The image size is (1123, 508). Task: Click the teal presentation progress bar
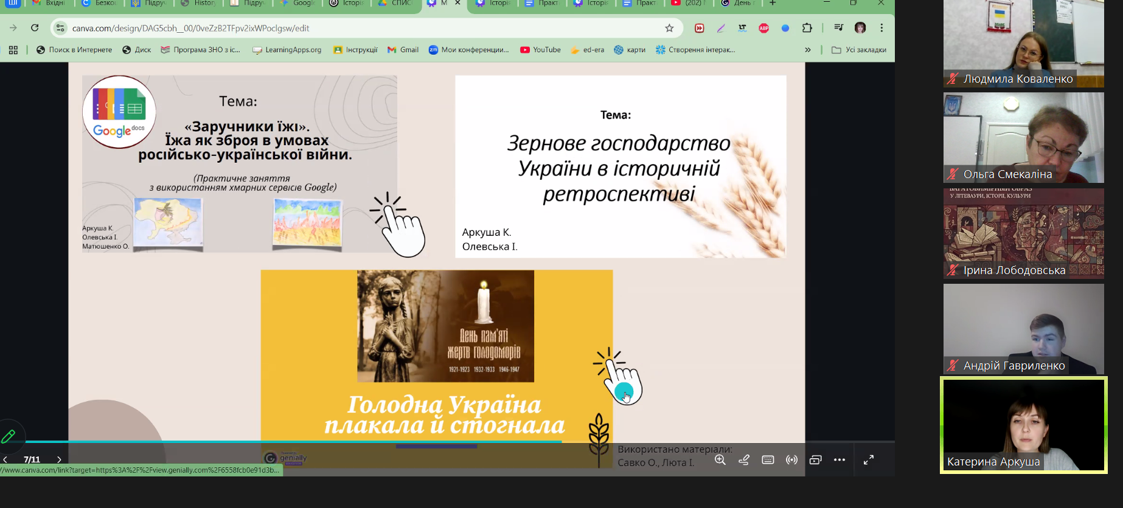(x=292, y=442)
